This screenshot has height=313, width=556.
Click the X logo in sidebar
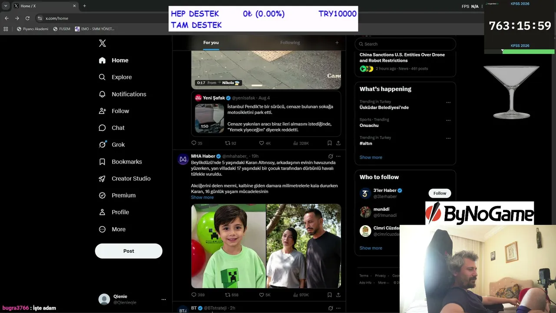click(103, 43)
